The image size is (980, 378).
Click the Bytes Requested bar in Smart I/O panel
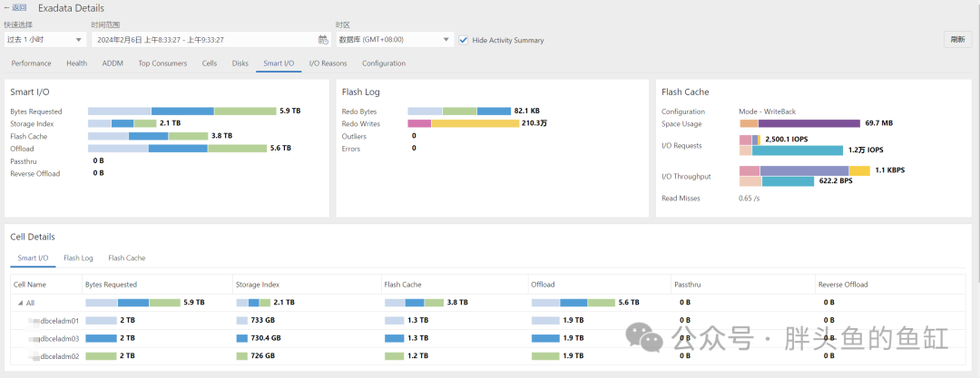click(181, 111)
